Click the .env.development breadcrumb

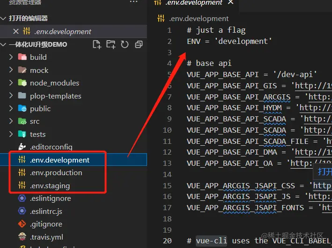click(199, 19)
